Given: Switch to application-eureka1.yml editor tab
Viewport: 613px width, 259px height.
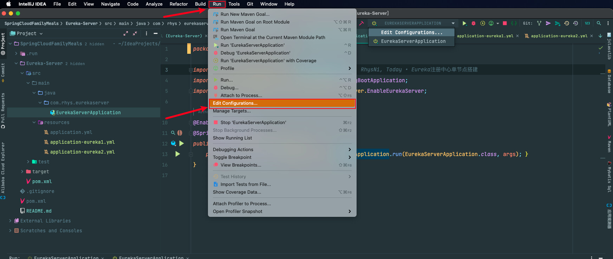Looking at the screenshot, I should 485,36.
